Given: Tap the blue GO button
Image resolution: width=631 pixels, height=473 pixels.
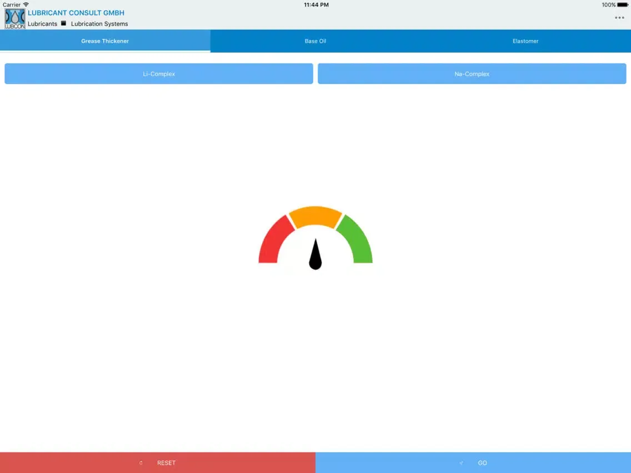Looking at the screenshot, I should [x=473, y=462].
